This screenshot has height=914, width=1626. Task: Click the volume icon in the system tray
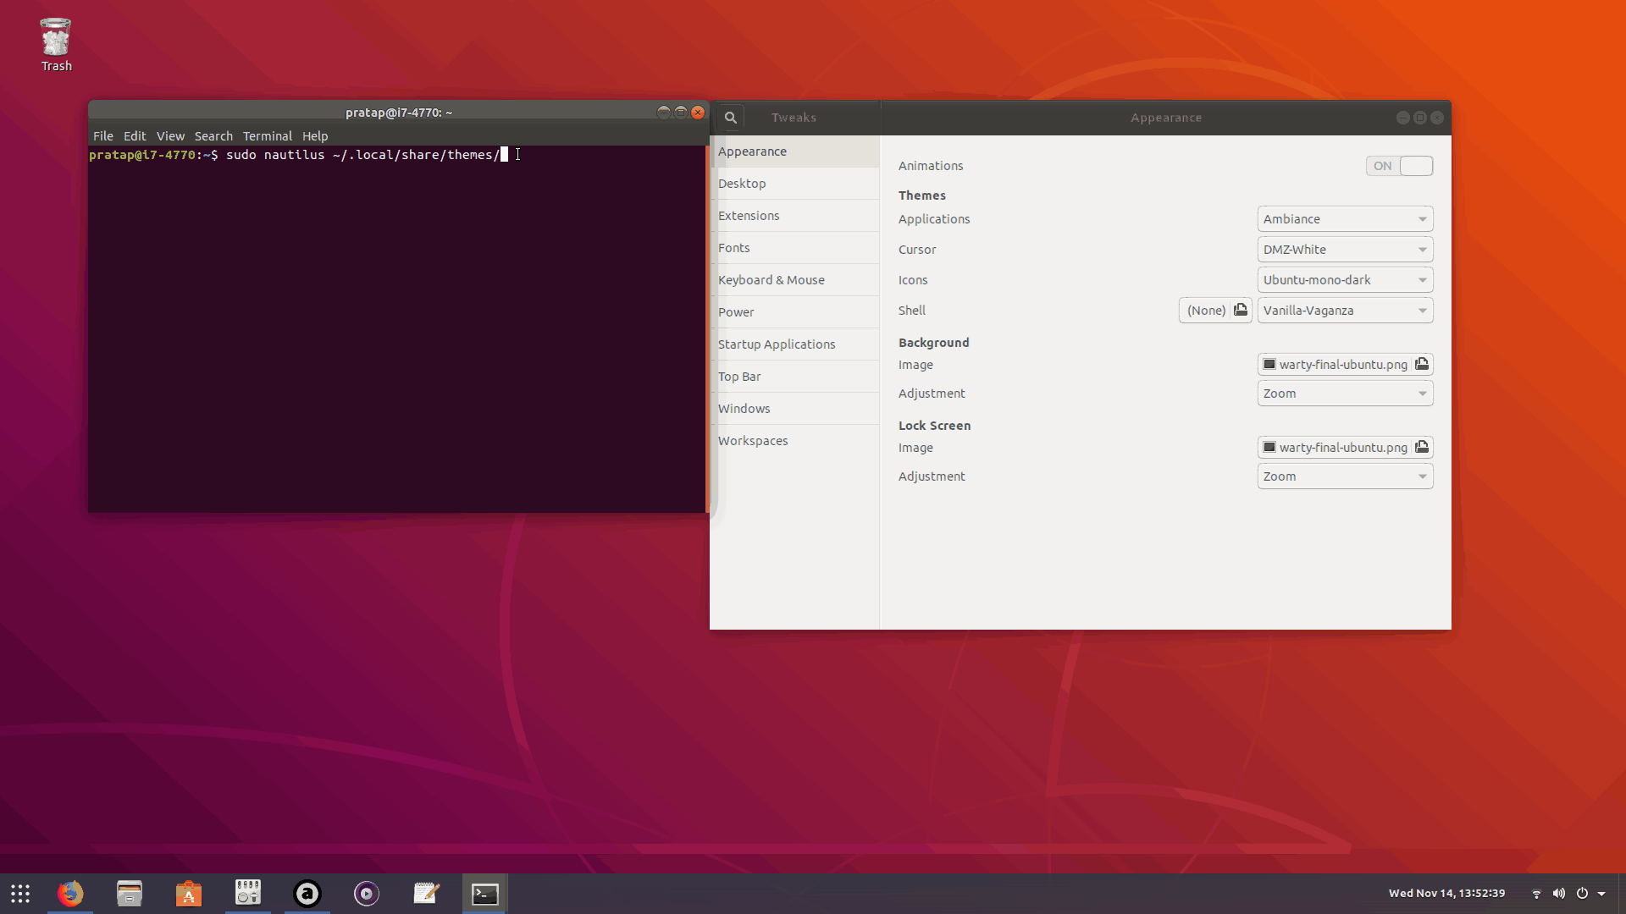click(1559, 894)
